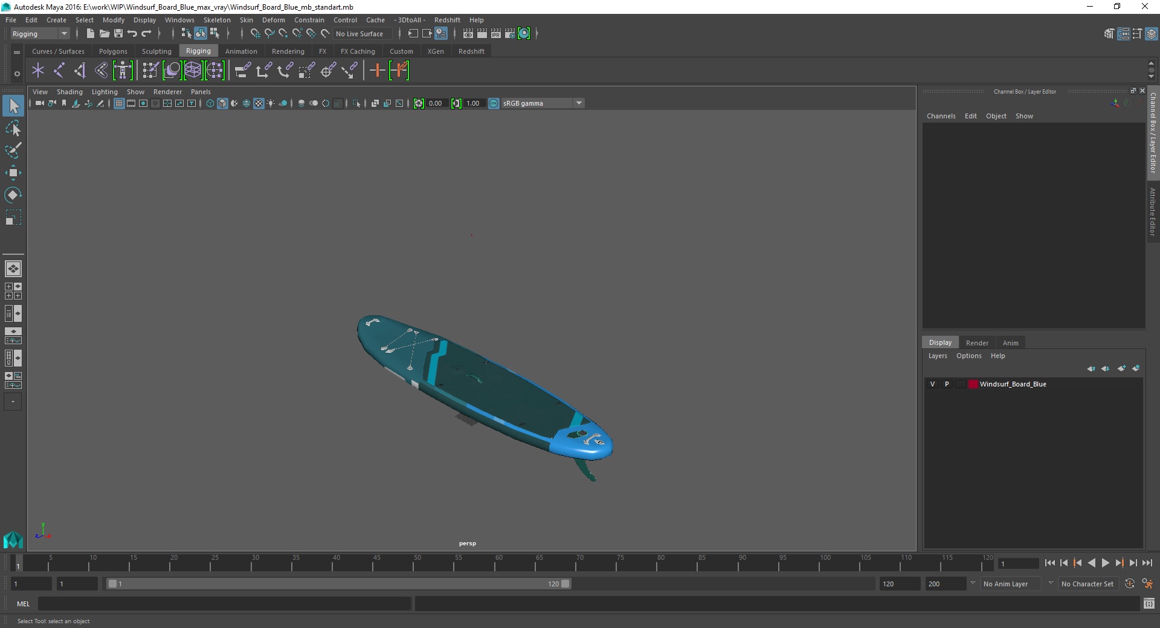Viewport: 1160px width, 628px height.
Task: Select the arrow Select tool
Action: [x=13, y=106]
